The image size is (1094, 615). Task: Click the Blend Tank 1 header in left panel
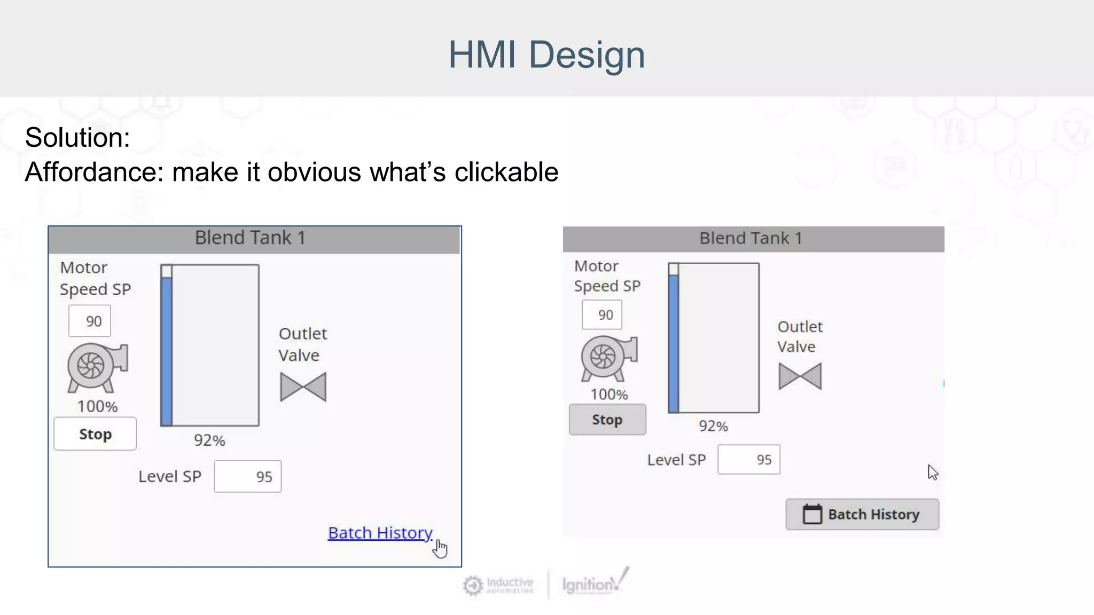[254, 239]
